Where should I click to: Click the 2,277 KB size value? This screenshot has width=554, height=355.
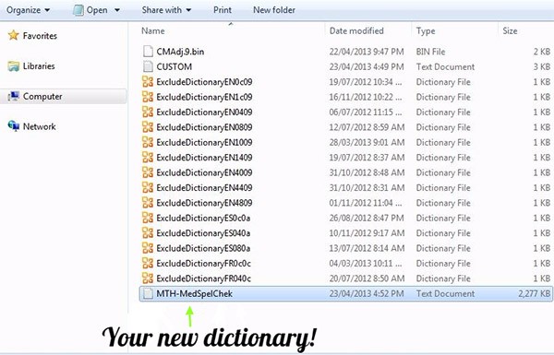click(534, 293)
